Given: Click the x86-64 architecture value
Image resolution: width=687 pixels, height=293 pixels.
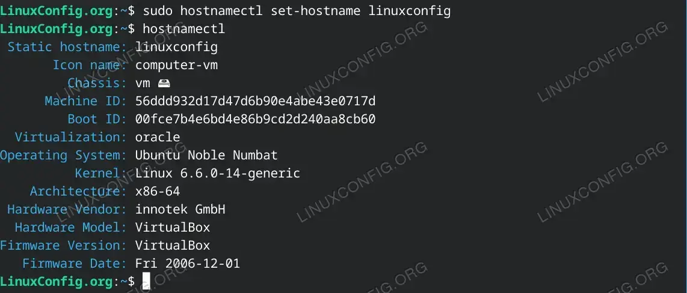Looking at the screenshot, I should (157, 191).
